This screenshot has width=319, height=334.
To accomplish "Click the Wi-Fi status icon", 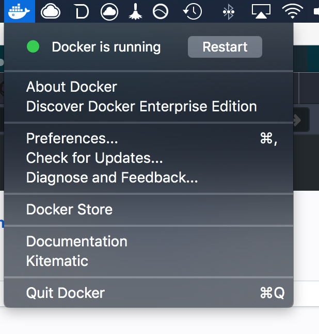I will 293,11.
